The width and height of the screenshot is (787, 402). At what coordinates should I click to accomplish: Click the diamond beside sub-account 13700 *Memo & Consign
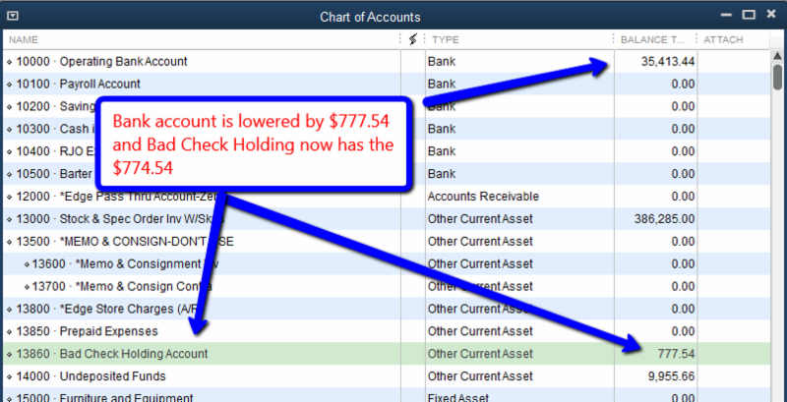[27, 287]
